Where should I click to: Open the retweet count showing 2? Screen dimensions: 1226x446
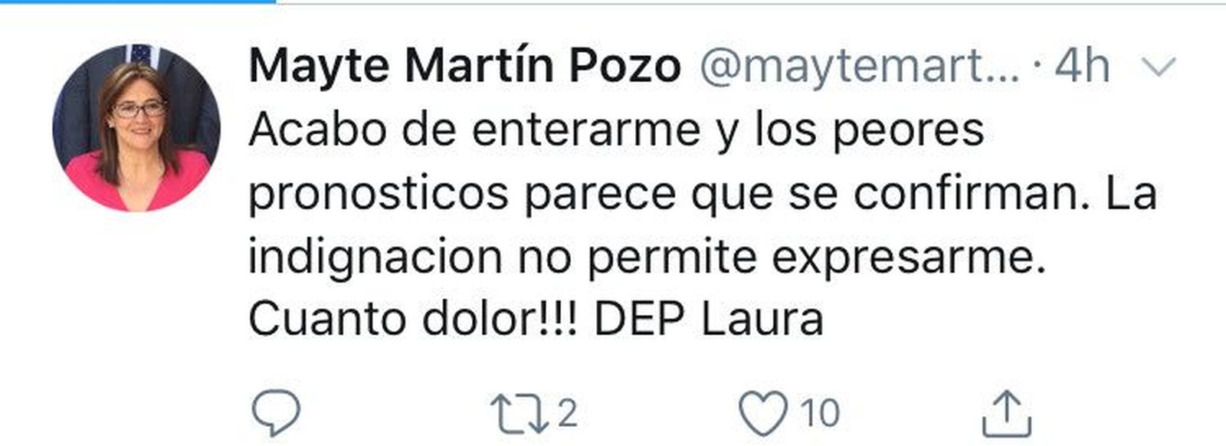pyautogui.click(x=567, y=414)
